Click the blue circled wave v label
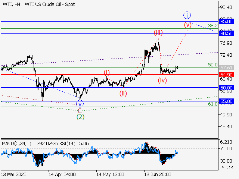 coord(80,104)
